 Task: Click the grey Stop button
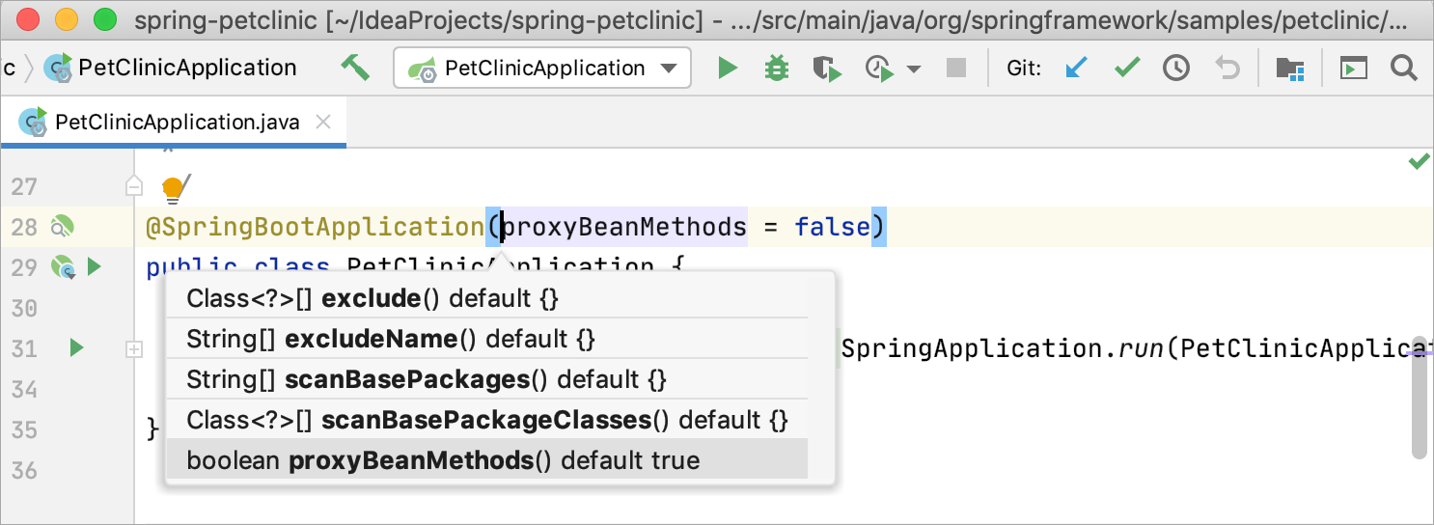point(955,69)
